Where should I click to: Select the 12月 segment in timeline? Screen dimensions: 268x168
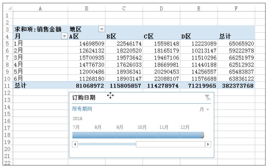click(190, 135)
